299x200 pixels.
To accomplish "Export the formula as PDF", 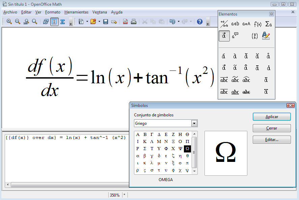I will pos(125,22).
